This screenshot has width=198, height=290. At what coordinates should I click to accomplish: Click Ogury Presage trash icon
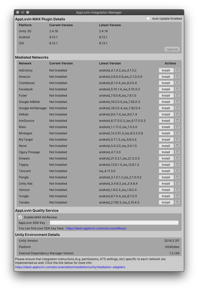click(x=177, y=152)
